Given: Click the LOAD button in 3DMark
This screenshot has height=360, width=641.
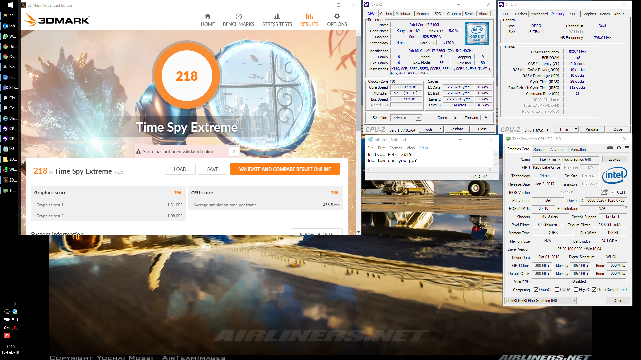Looking at the screenshot, I should 180,169.
